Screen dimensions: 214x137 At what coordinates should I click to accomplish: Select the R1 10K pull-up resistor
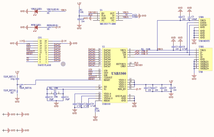79,12
